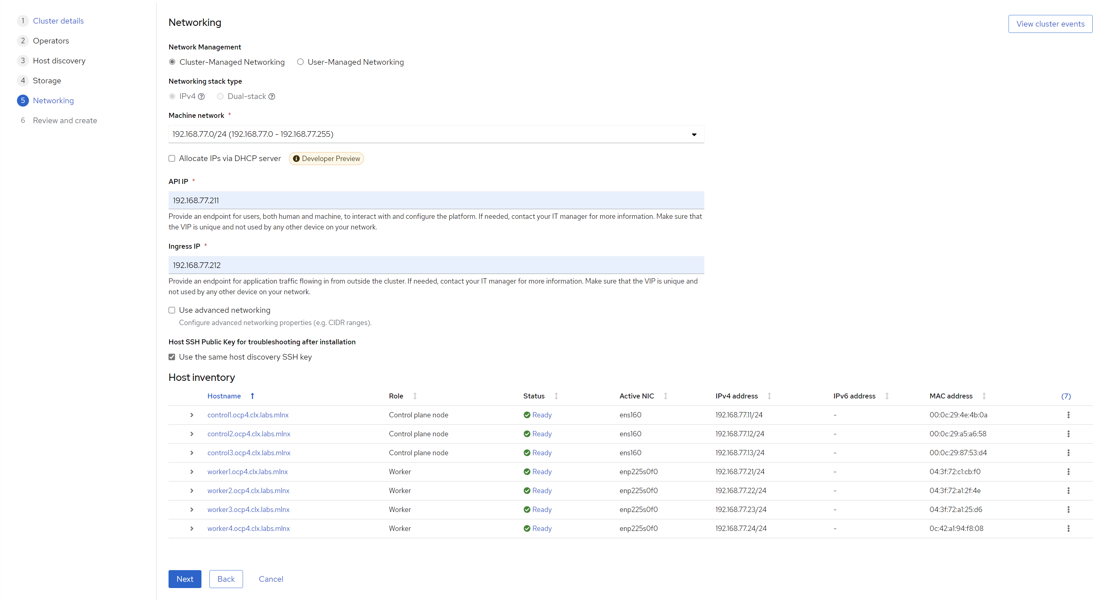The image size is (1095, 600).
Task: Click Ready status icon for control3
Action: (527, 453)
